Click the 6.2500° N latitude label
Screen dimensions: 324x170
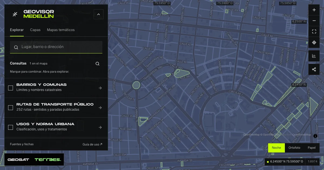pos(299,21)
